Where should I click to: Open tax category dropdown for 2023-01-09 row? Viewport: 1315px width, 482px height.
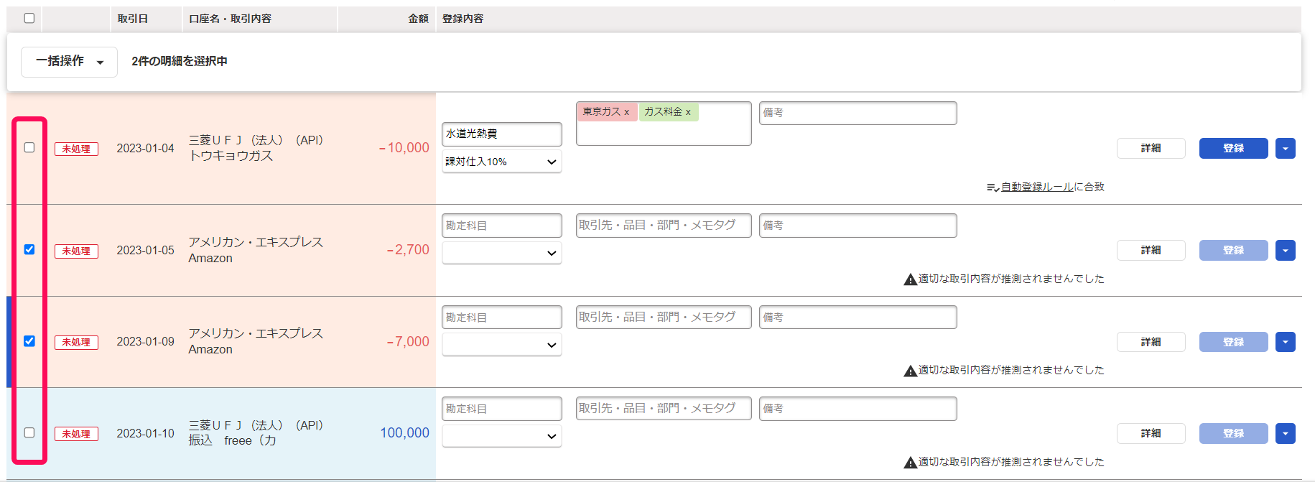(x=501, y=345)
